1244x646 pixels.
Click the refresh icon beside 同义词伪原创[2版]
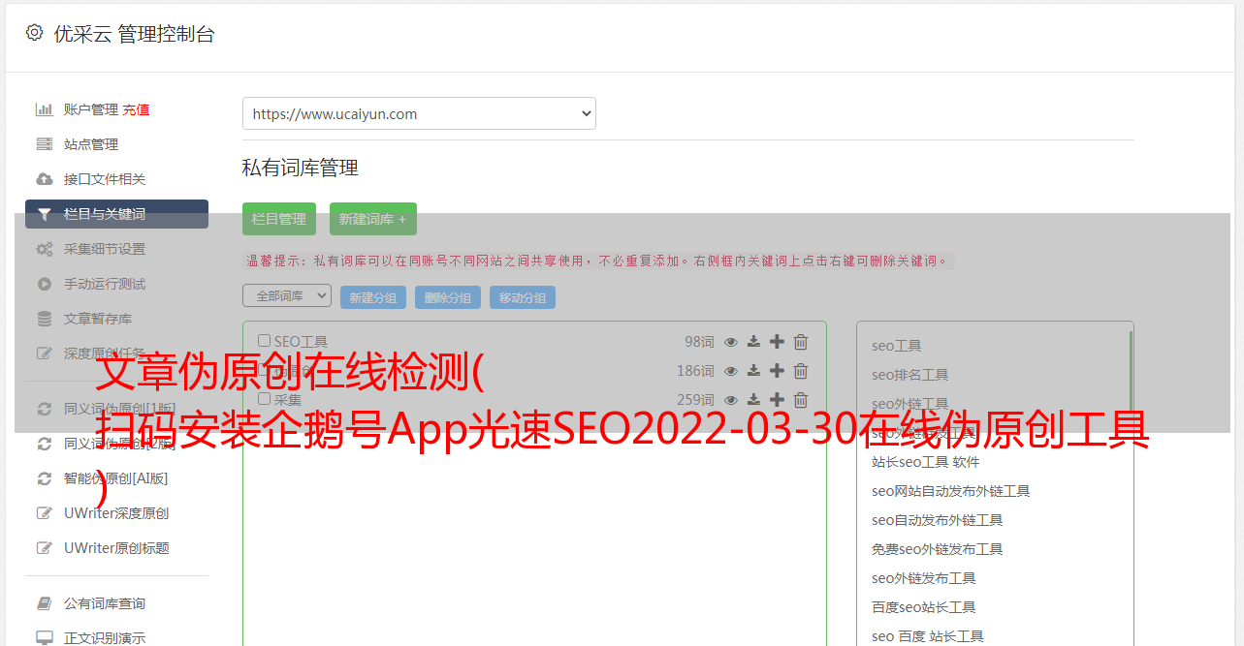45,444
